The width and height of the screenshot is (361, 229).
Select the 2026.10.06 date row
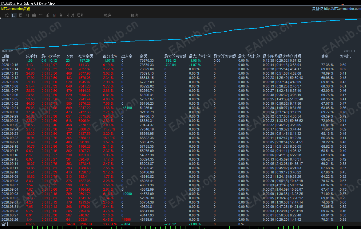tap(10, 95)
